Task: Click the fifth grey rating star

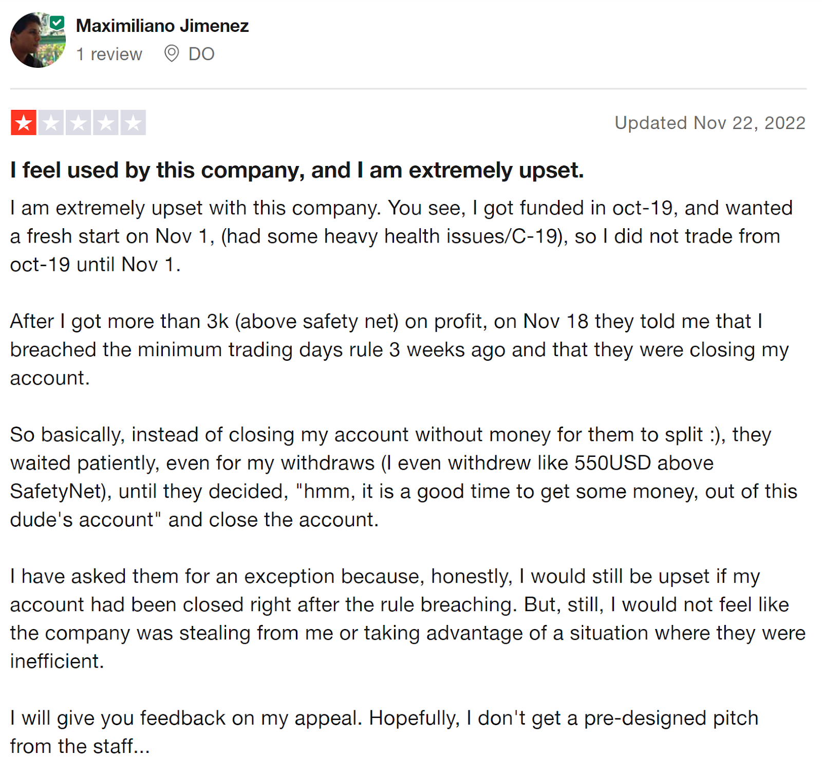Action: pyautogui.click(x=133, y=123)
